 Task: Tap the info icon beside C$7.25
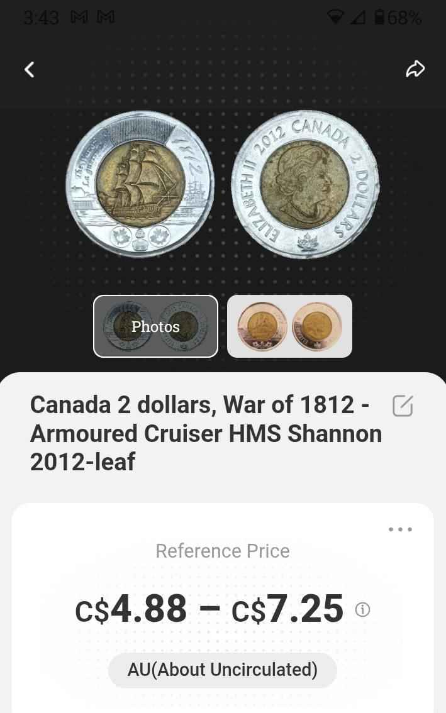(x=363, y=609)
